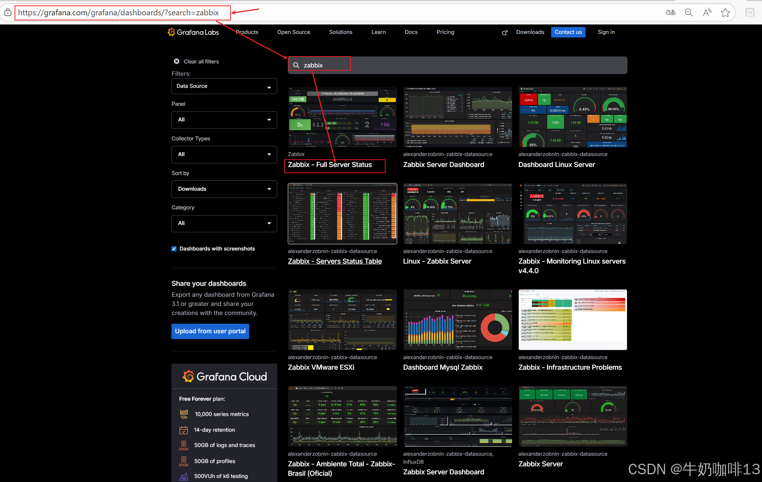Click the Dashboard Mysql Zabbix thumbnail
The width and height of the screenshot is (762, 482).
tap(457, 320)
